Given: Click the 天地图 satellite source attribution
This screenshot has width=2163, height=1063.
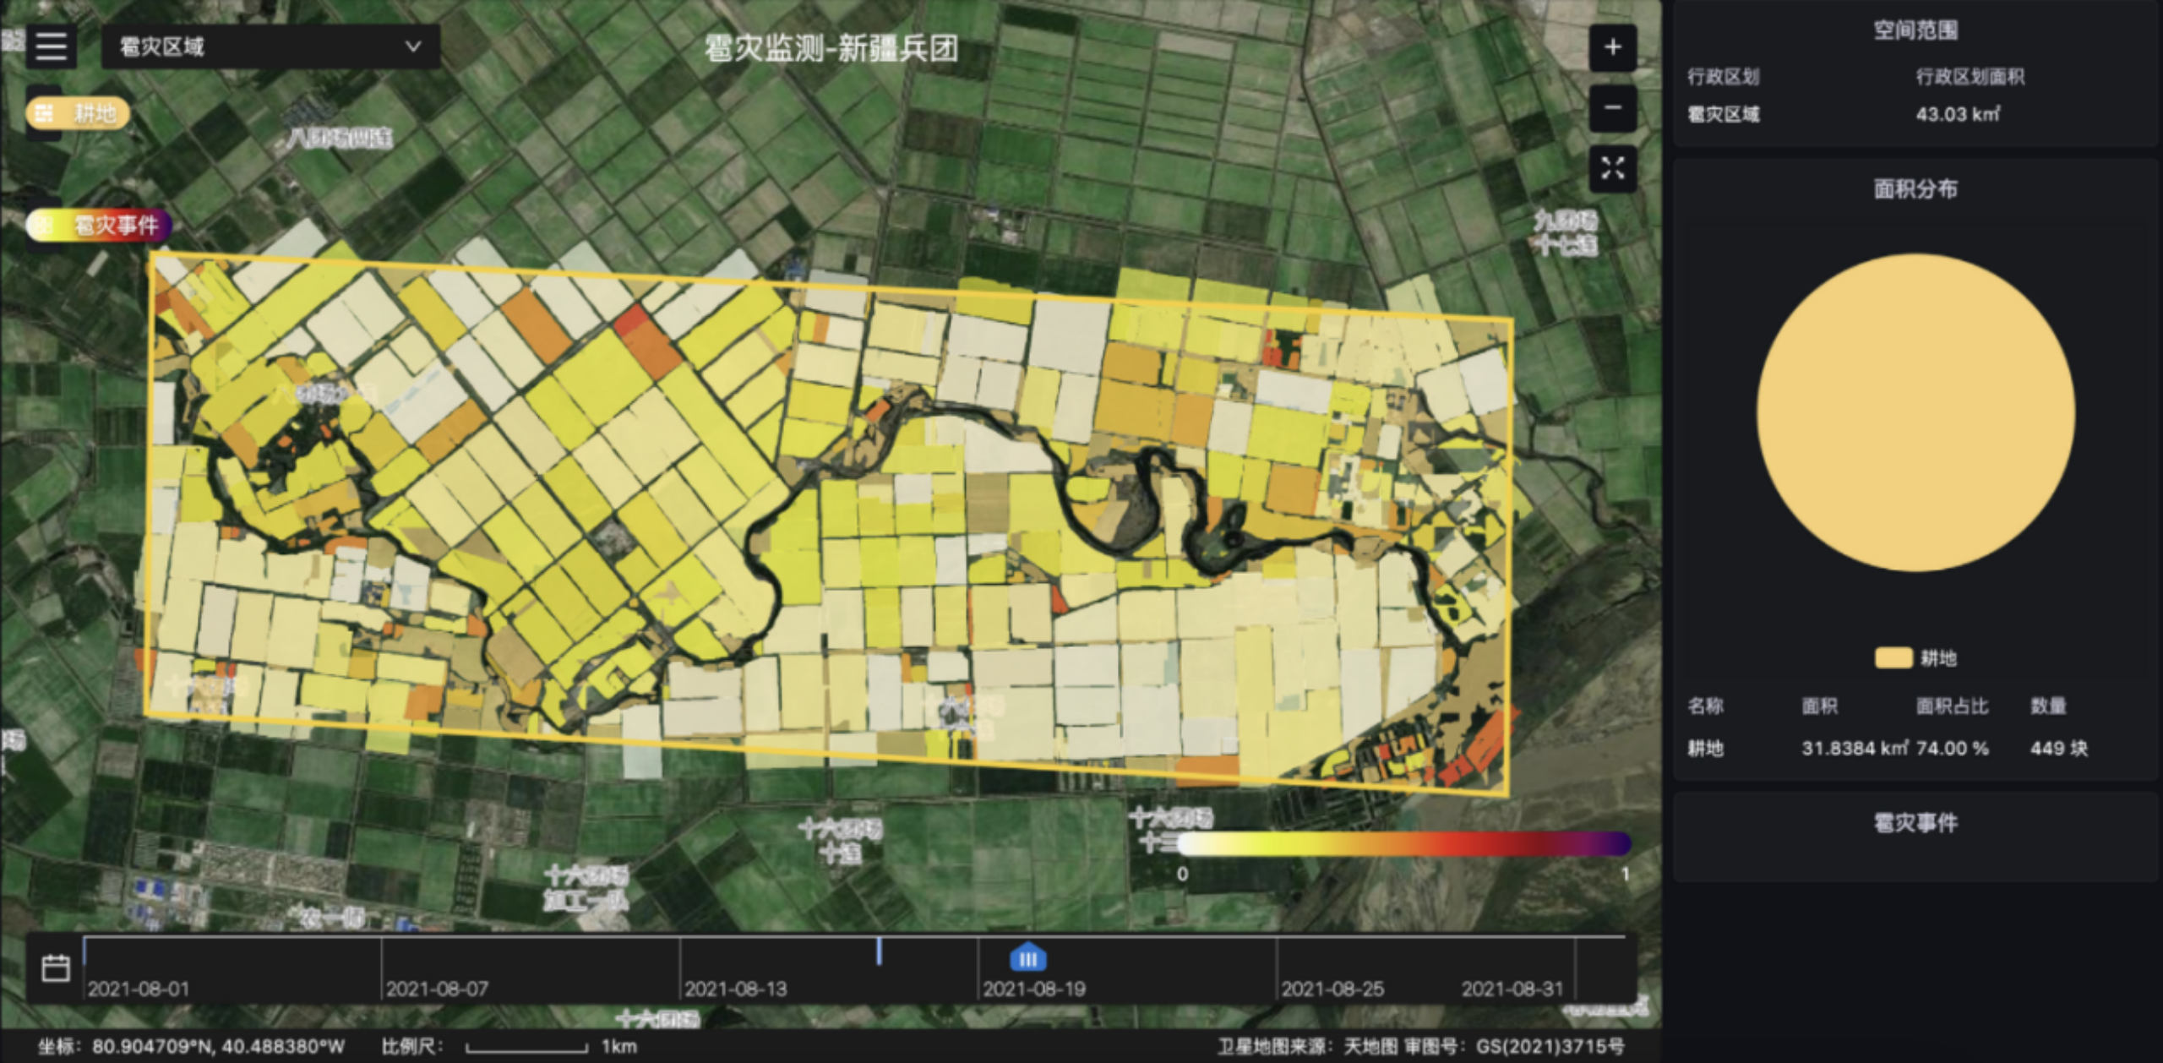Looking at the screenshot, I should point(1370,1047).
